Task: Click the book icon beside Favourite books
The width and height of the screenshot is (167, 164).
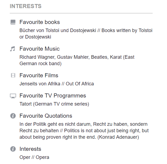Action: (13, 22)
